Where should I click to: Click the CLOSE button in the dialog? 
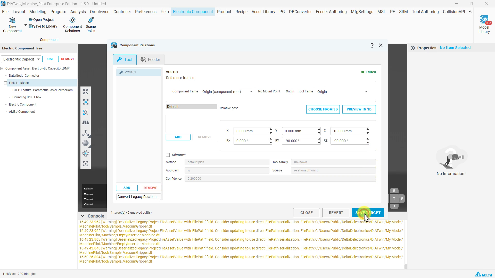pos(306,213)
